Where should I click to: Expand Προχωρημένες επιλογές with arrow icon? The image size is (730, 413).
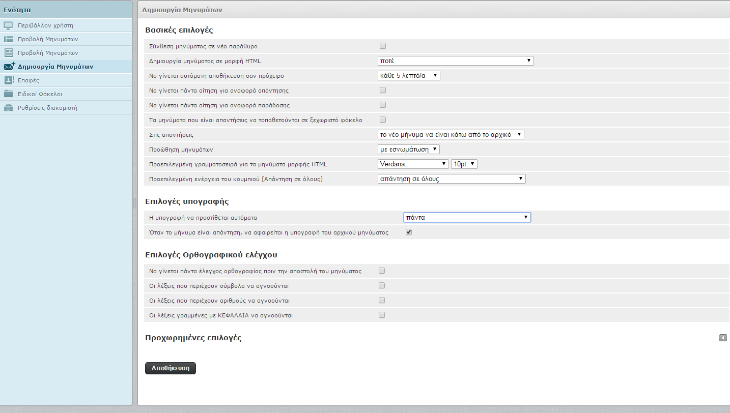[723, 338]
